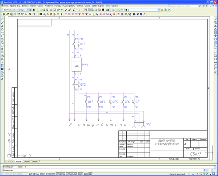Open the Правка menu
This screenshot has width=218, height=176.
click(x=13, y=6)
